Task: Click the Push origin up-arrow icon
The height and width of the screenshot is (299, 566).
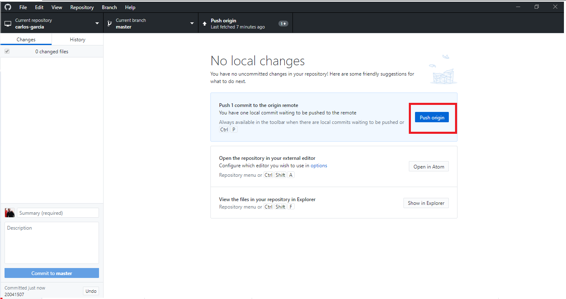Action: [205, 24]
